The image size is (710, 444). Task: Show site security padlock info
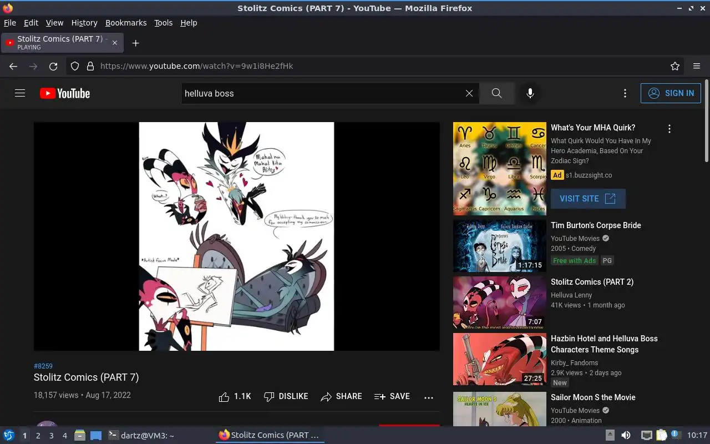point(90,66)
